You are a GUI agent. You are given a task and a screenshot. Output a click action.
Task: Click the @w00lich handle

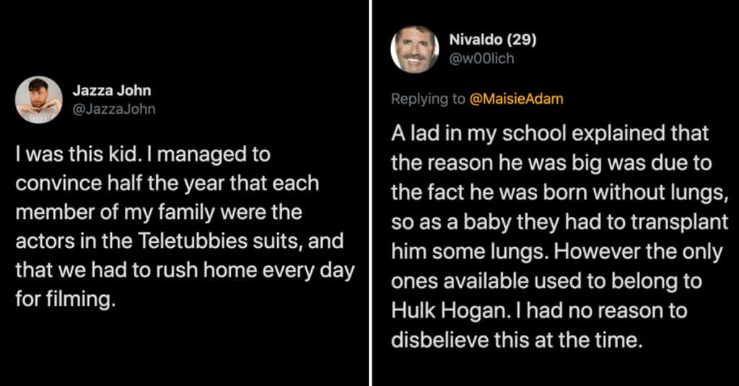(481, 58)
